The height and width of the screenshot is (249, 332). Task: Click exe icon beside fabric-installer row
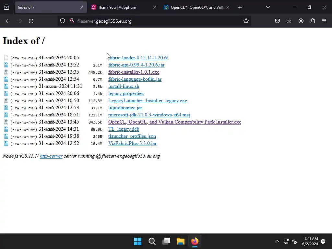click(x=6, y=72)
